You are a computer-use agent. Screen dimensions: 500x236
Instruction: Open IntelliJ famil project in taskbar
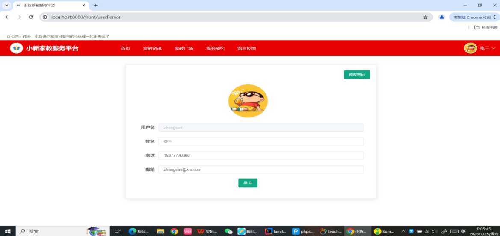point(275,231)
